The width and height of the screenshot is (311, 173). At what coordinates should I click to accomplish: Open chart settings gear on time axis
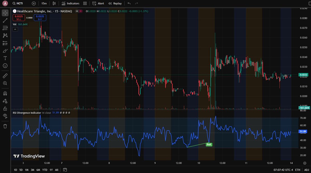(x=305, y=163)
